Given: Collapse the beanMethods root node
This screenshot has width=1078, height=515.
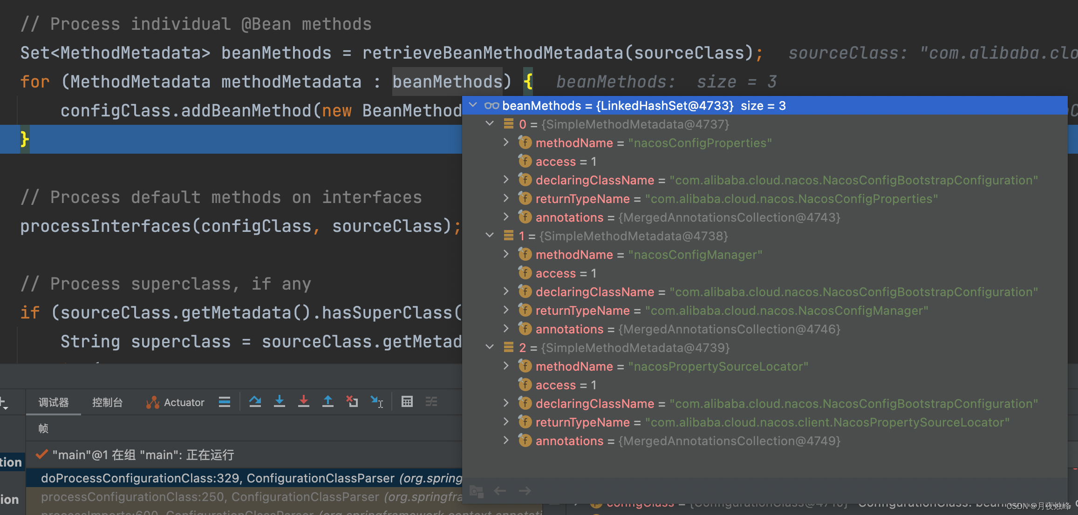Looking at the screenshot, I should pos(473,105).
